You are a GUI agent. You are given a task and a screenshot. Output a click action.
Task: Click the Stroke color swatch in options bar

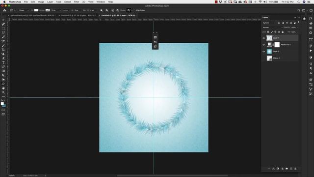48,10
